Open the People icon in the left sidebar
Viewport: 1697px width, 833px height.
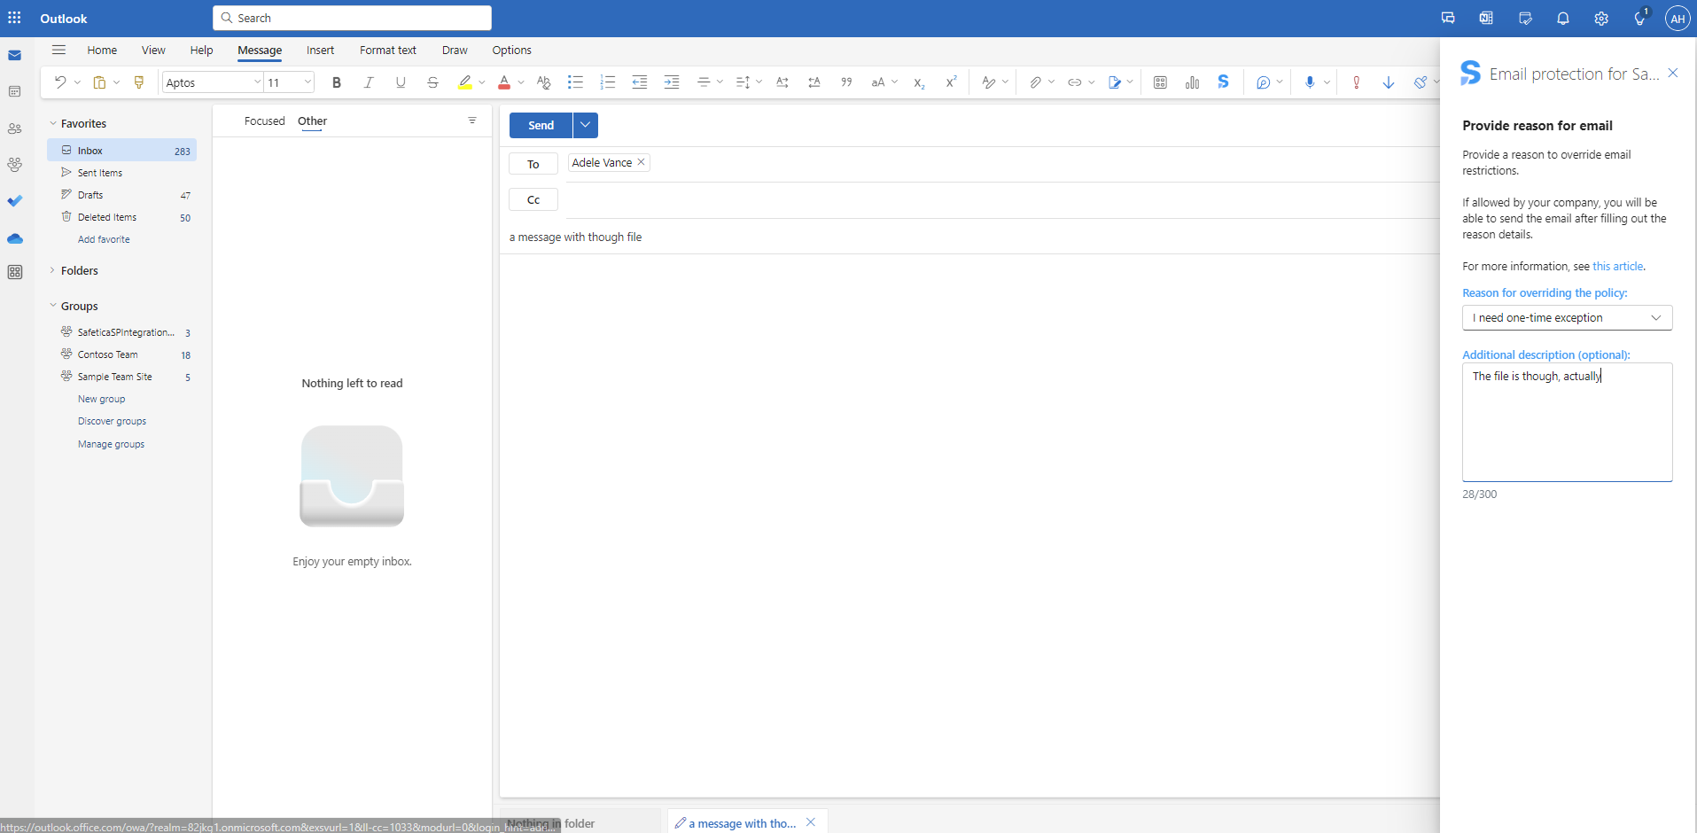point(15,128)
